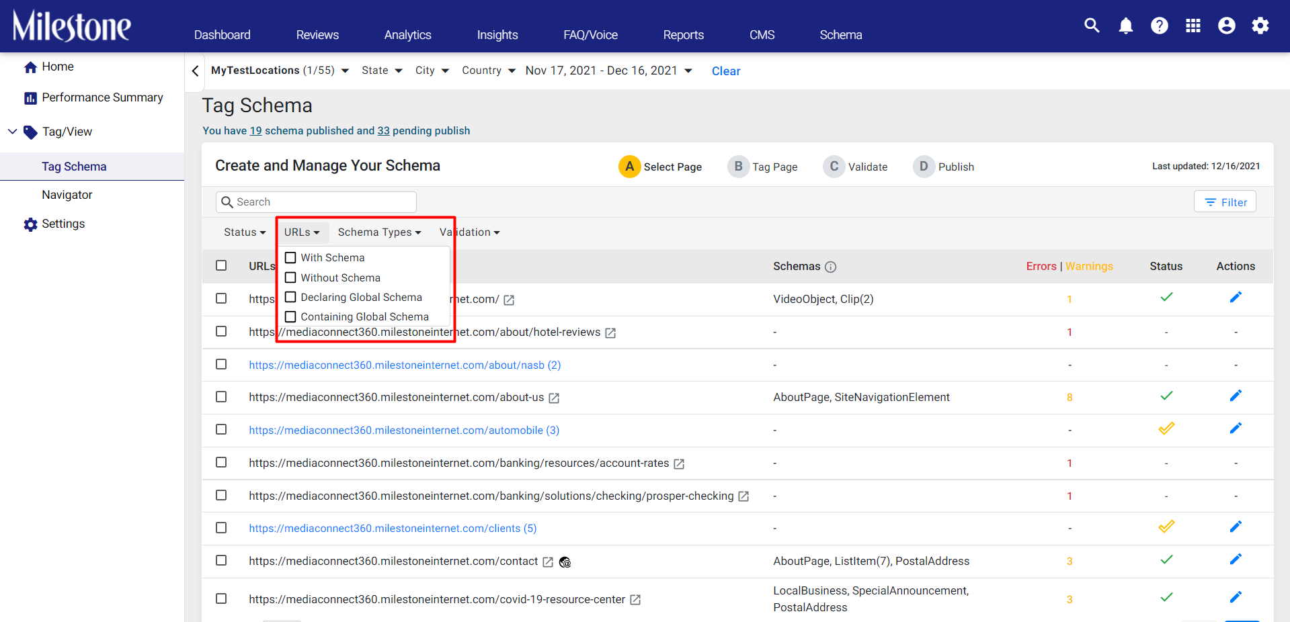Click in the Search field
1290x622 pixels.
point(316,202)
